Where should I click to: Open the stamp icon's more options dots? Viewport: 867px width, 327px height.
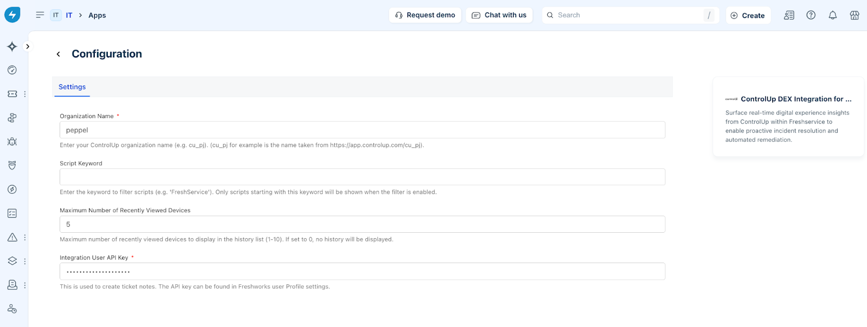tap(25, 285)
